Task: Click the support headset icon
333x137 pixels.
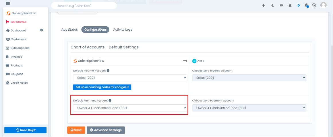Action: (314, 5)
